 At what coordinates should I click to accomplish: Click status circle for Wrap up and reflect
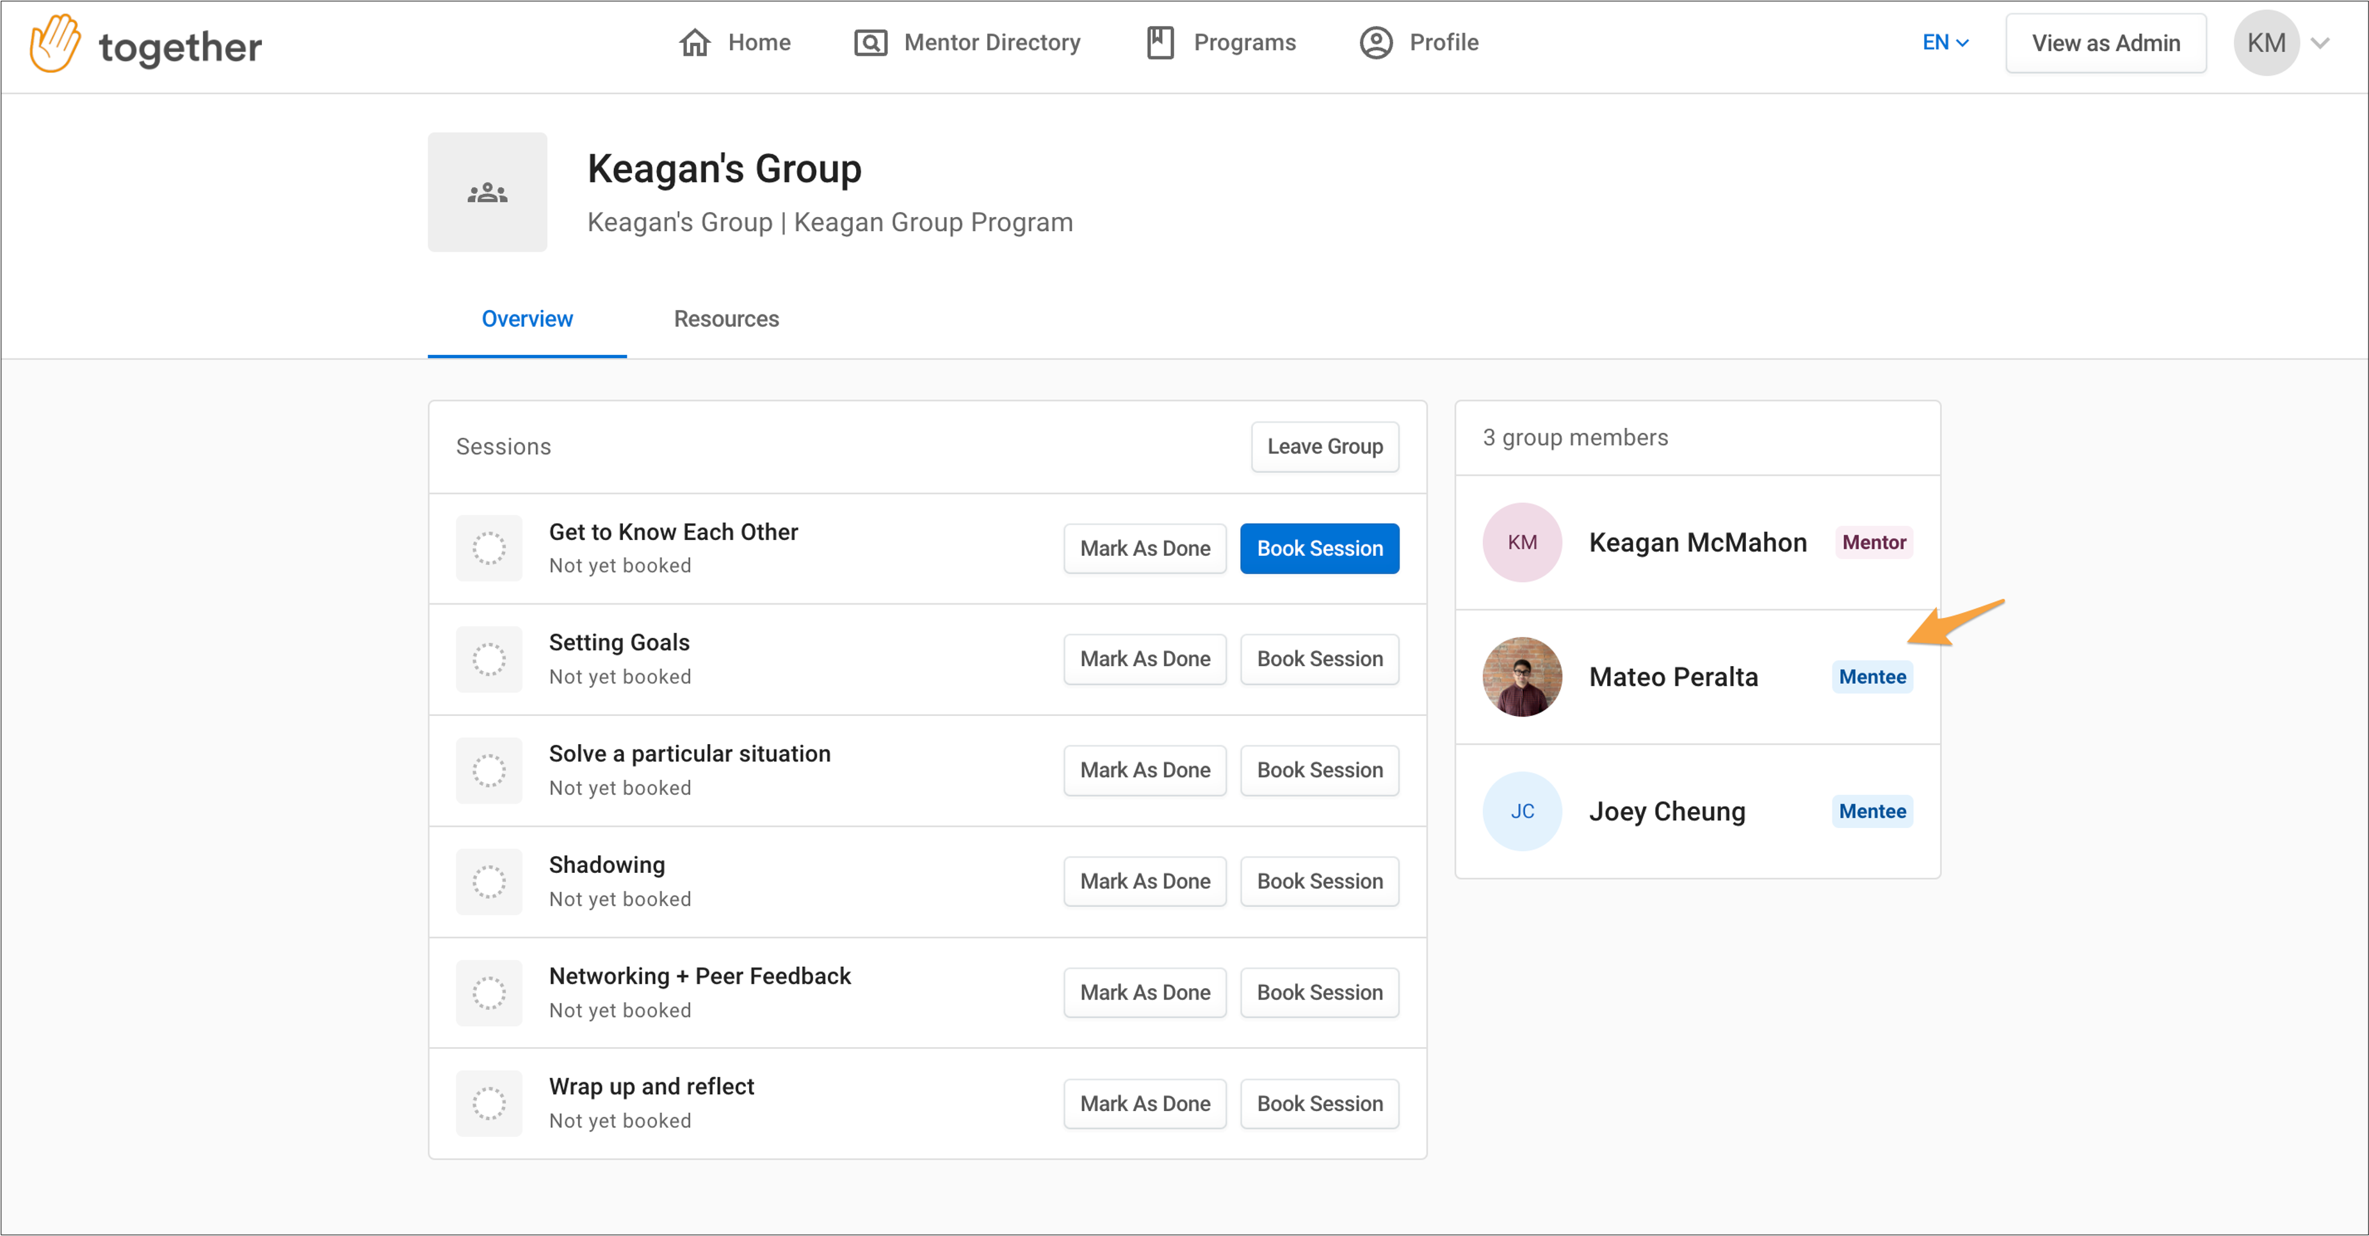489,1103
